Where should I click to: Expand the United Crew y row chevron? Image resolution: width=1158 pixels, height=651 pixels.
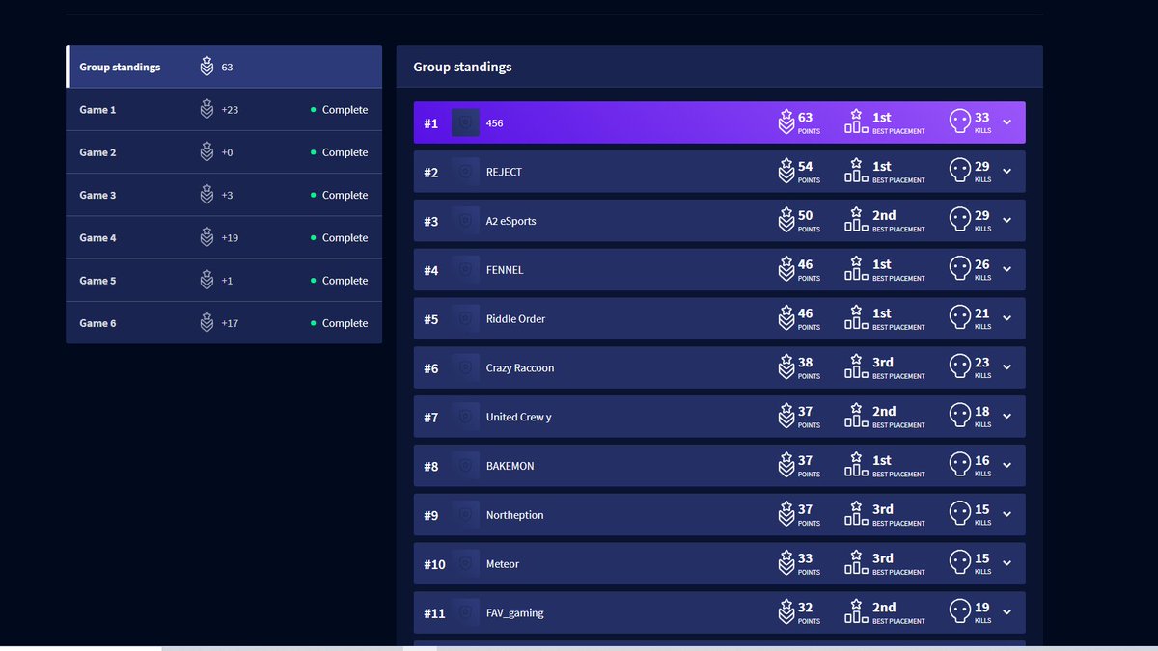1006,417
